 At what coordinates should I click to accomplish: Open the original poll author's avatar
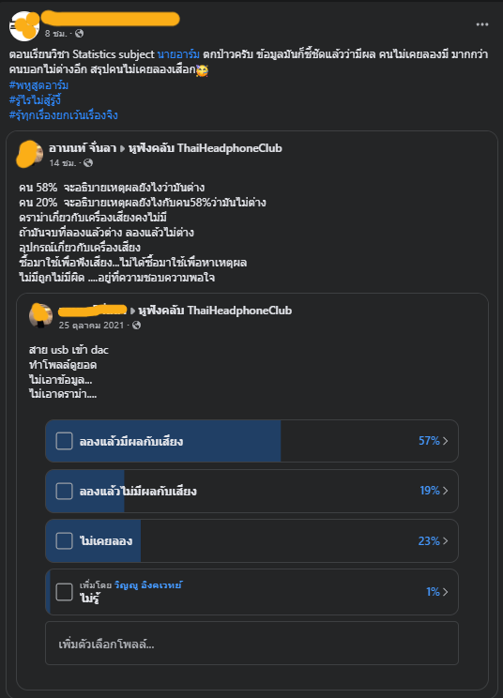pyautogui.click(x=40, y=315)
